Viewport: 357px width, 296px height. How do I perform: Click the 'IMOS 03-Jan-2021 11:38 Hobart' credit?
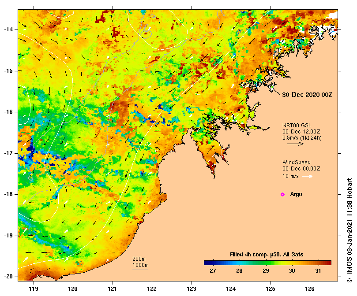point(349,230)
